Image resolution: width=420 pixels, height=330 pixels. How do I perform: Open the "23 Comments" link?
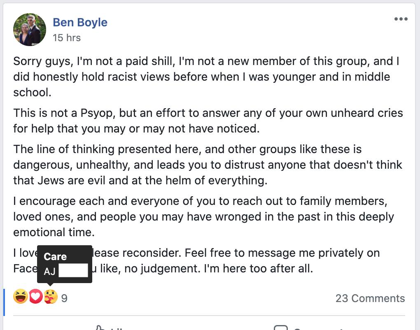(370, 298)
